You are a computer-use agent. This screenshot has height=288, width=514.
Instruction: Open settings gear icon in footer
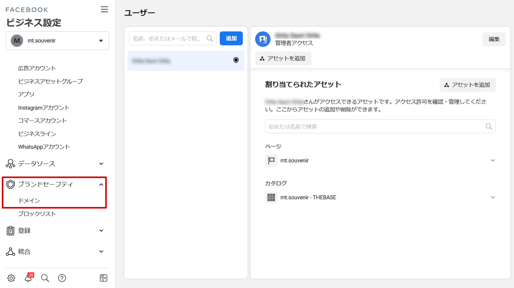point(11,278)
